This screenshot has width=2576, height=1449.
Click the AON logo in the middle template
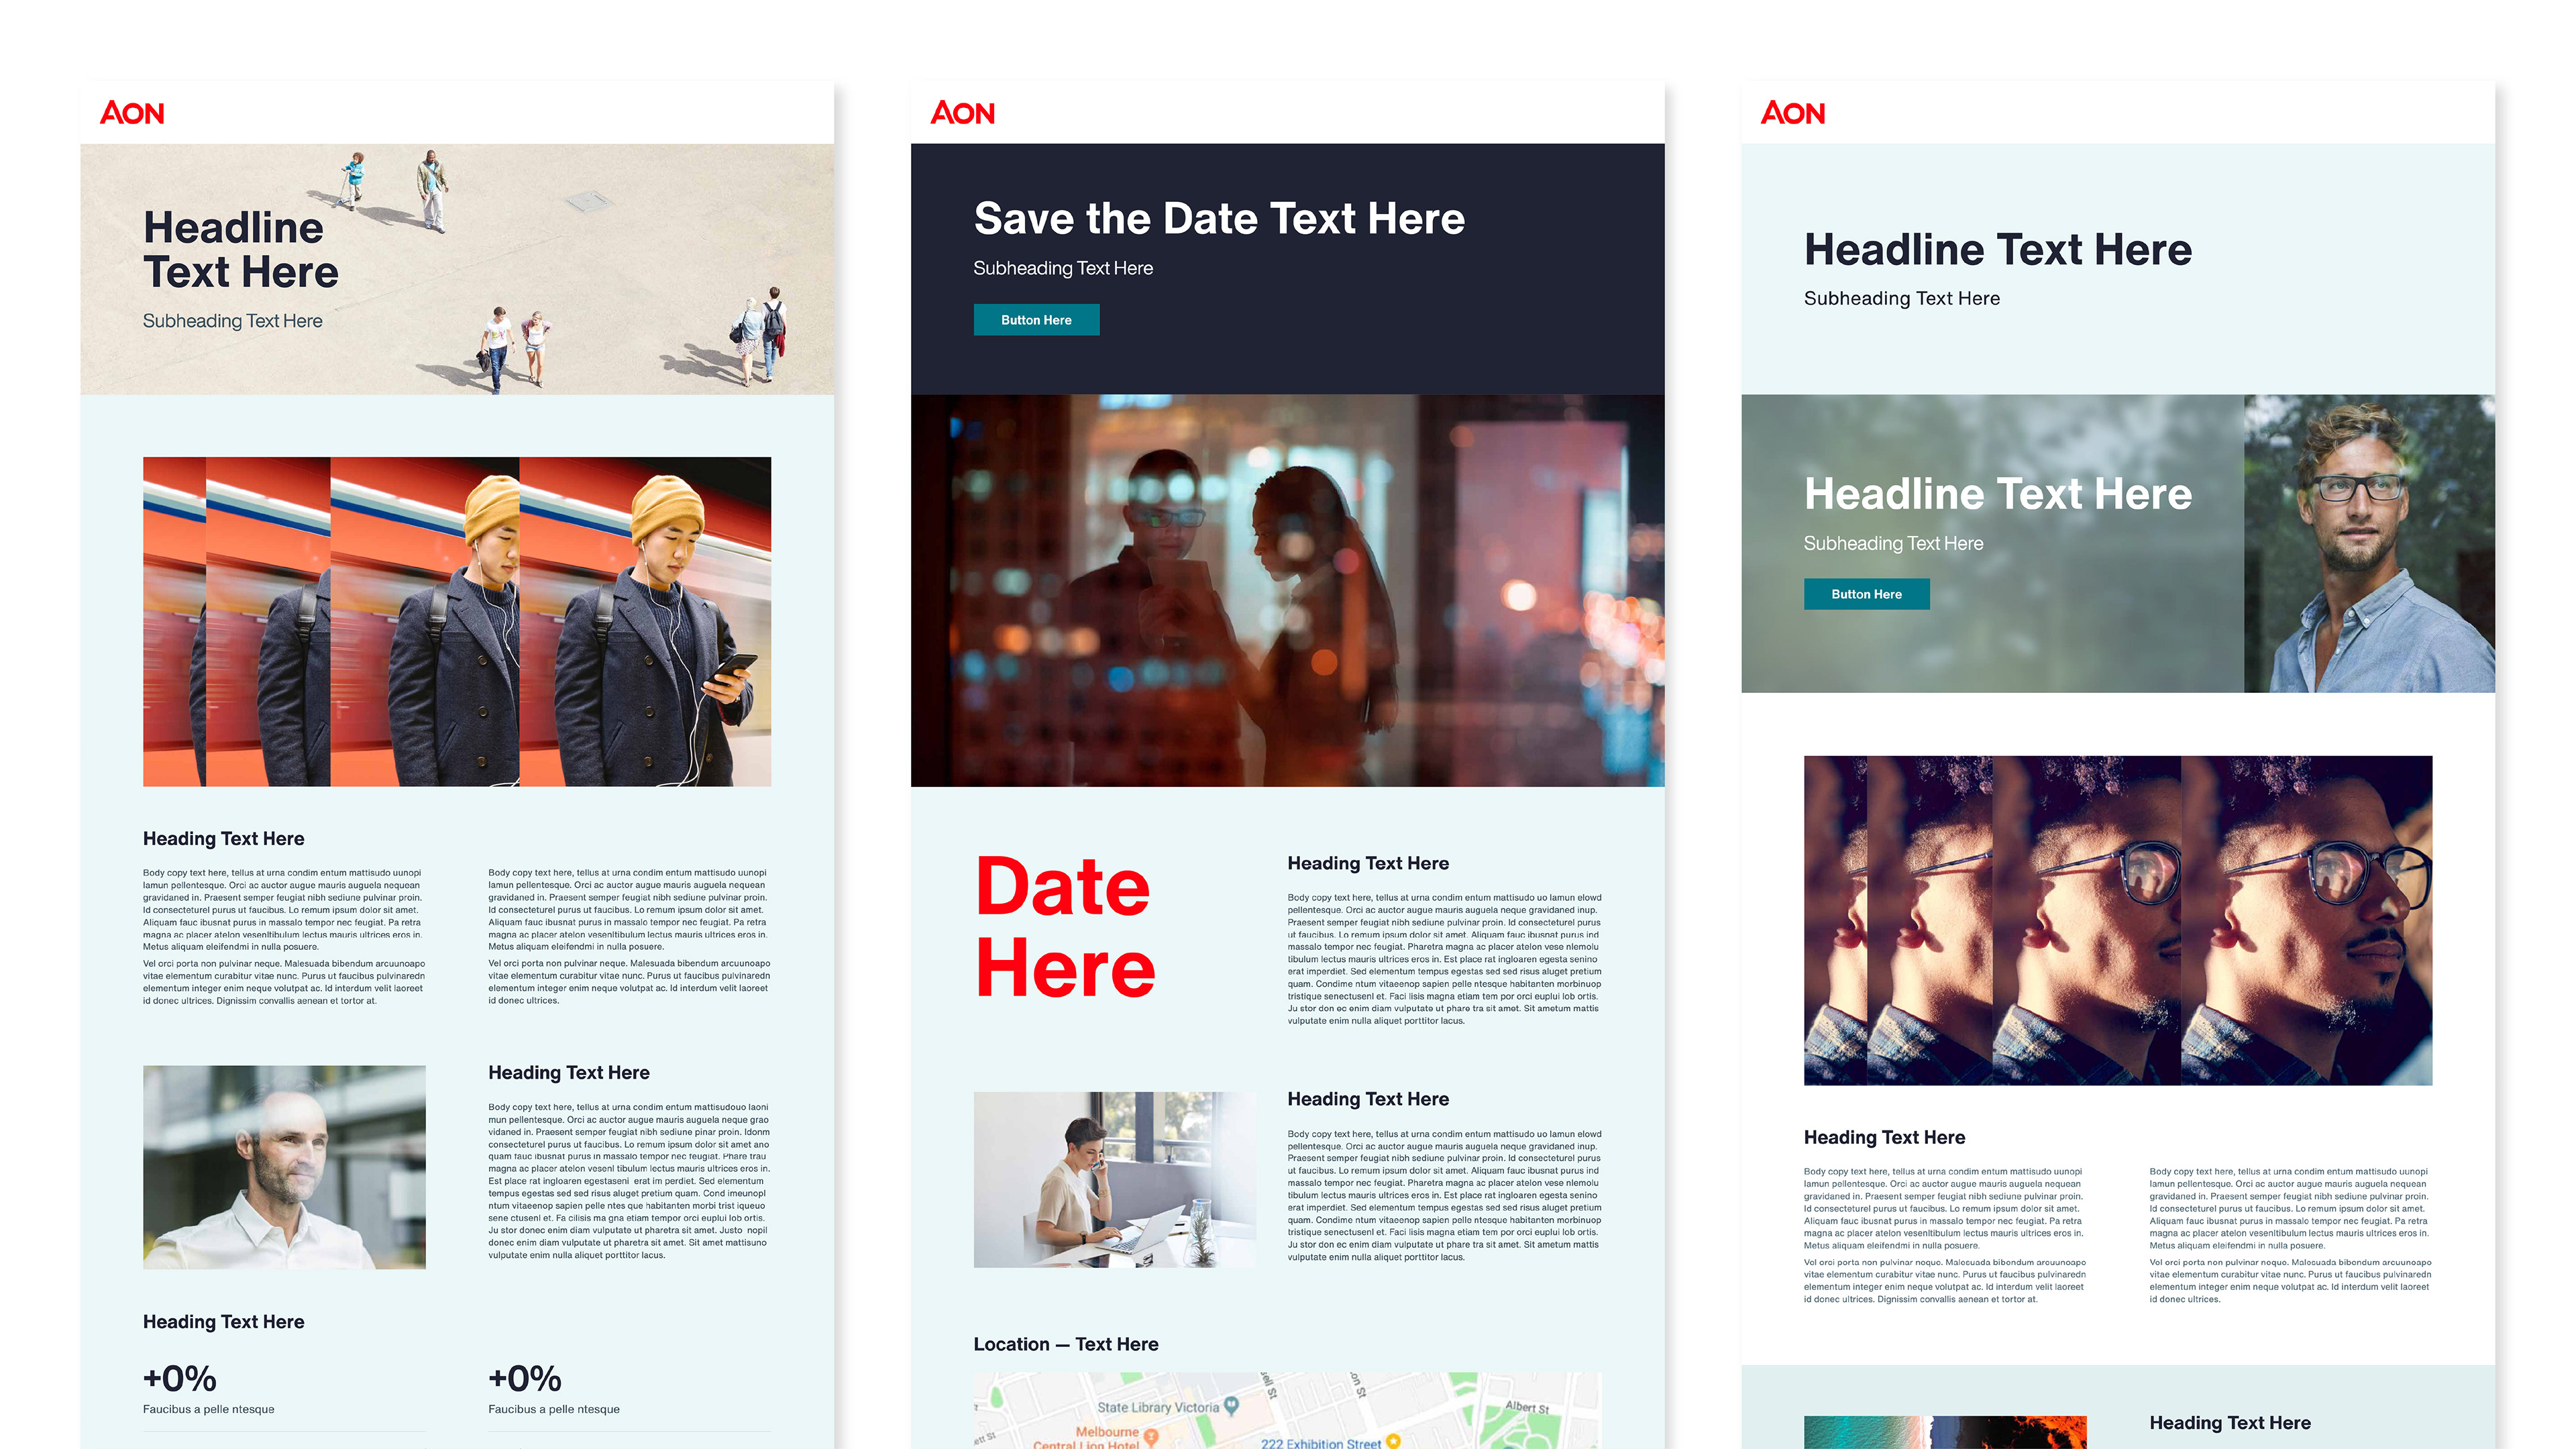pos(962,113)
